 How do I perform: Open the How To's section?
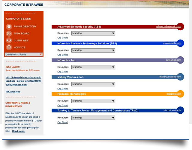pyautogui.click(x=19, y=47)
